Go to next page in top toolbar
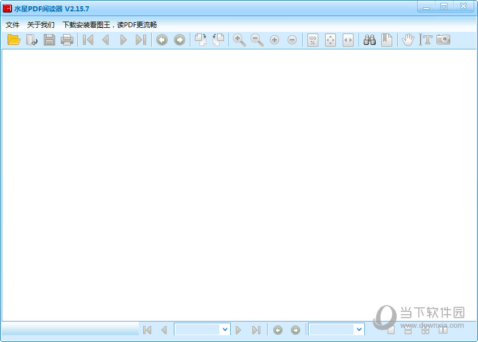This screenshot has width=478, height=342. click(123, 40)
